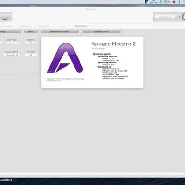This screenshot has width=185, height=185.
Task: Click the round volume knob at top right
Action: [x=184, y=16]
